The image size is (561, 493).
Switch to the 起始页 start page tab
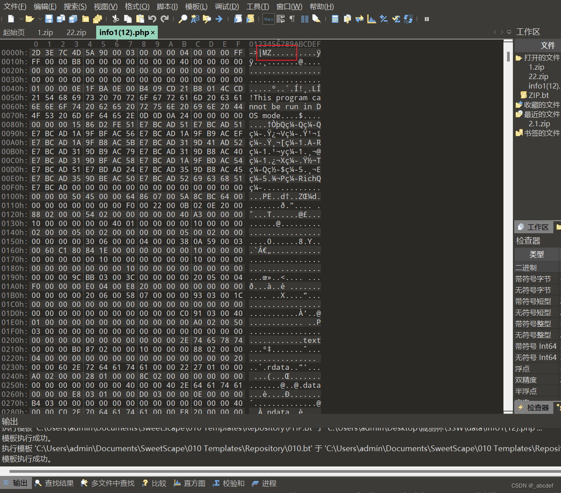pyautogui.click(x=14, y=32)
